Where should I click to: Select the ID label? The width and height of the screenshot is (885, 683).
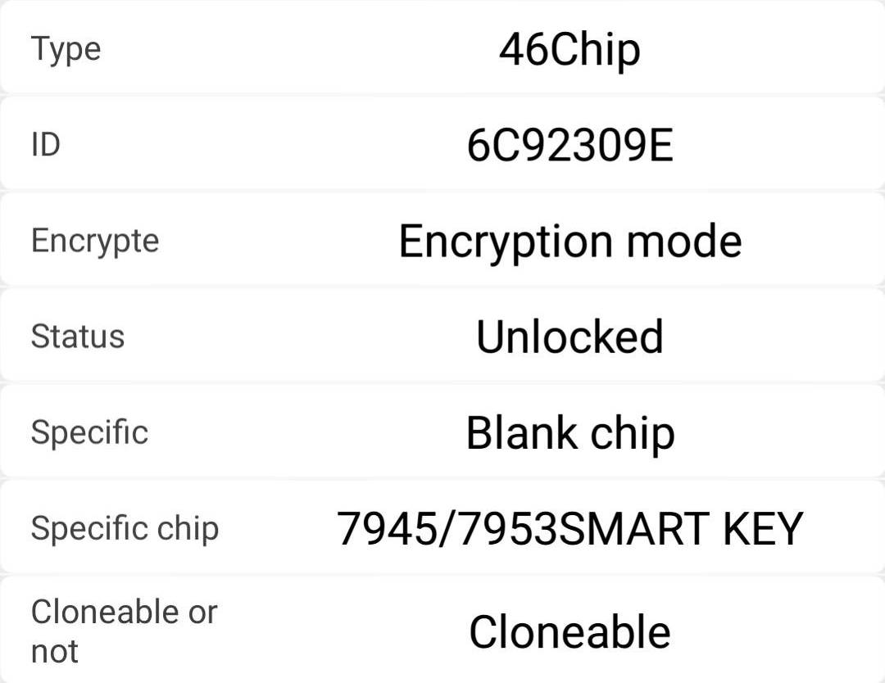[x=46, y=144]
